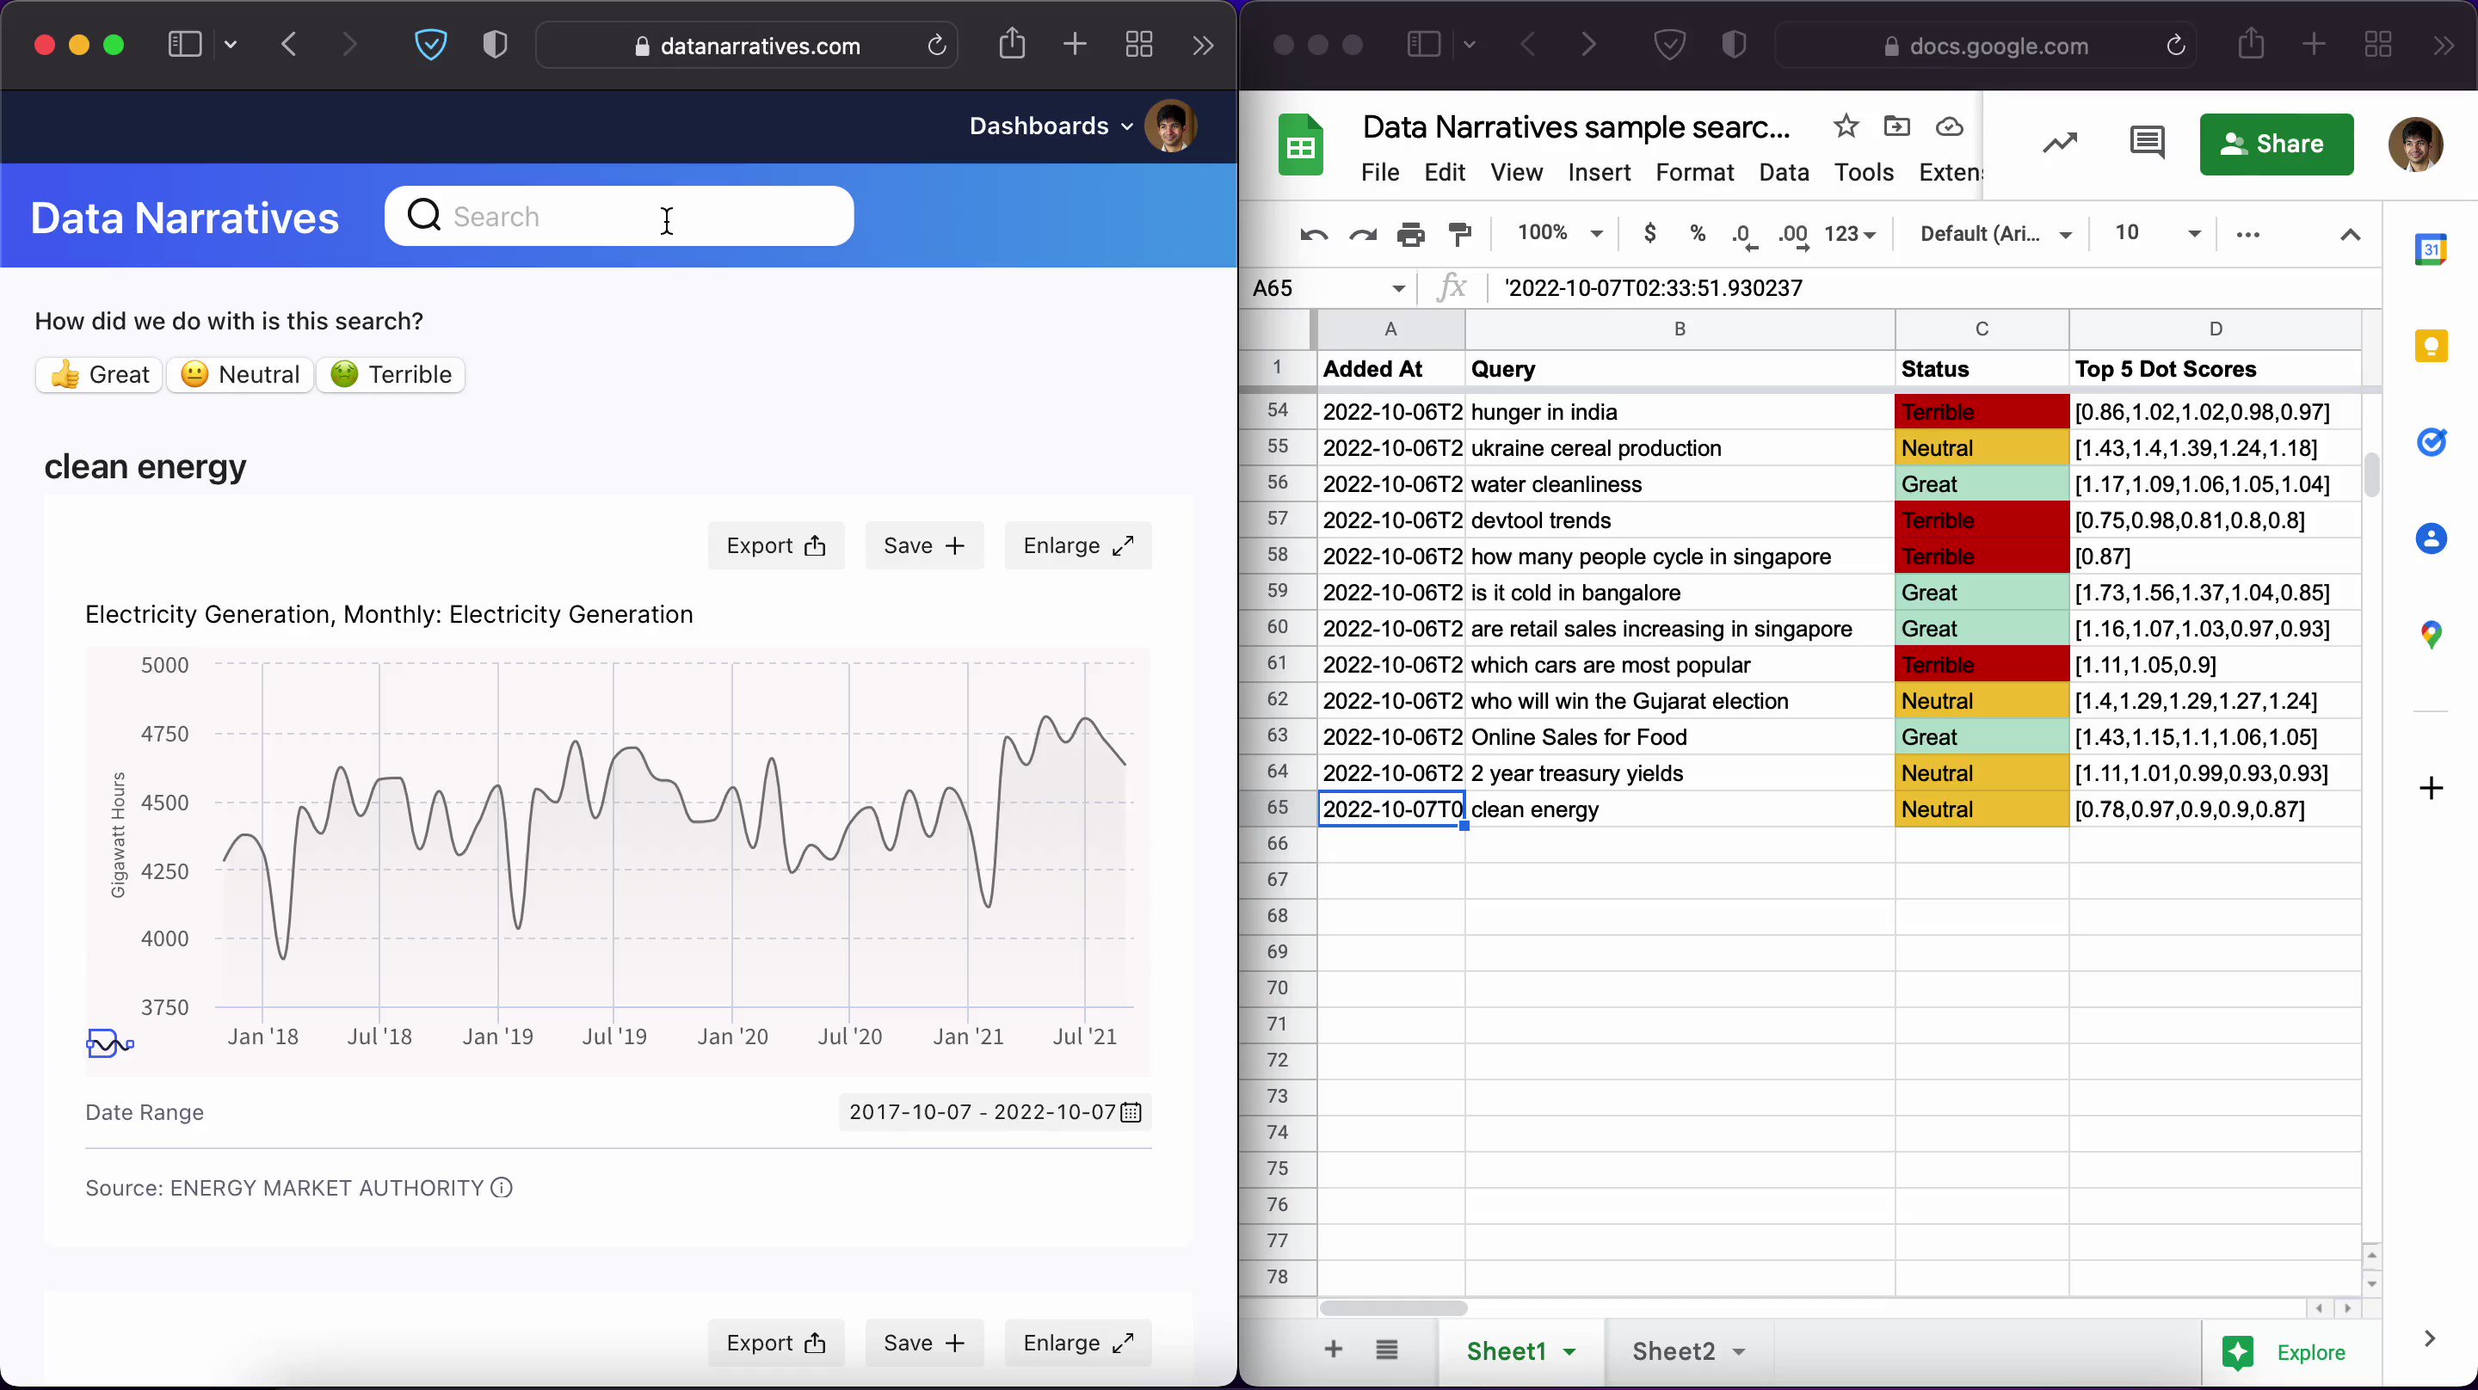The image size is (2478, 1390).
Task: Star the Data Narratives spreadsheet
Action: 1845,127
